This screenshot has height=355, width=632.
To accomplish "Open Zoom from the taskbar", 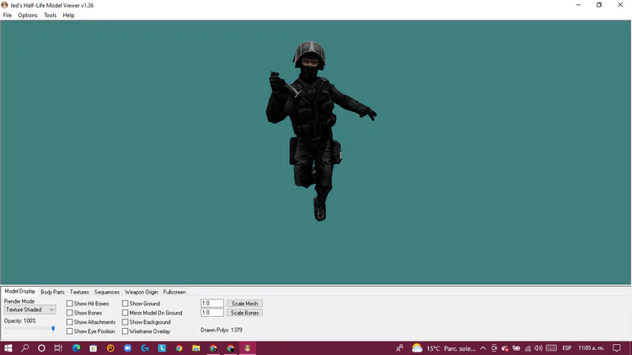I will coord(128,348).
